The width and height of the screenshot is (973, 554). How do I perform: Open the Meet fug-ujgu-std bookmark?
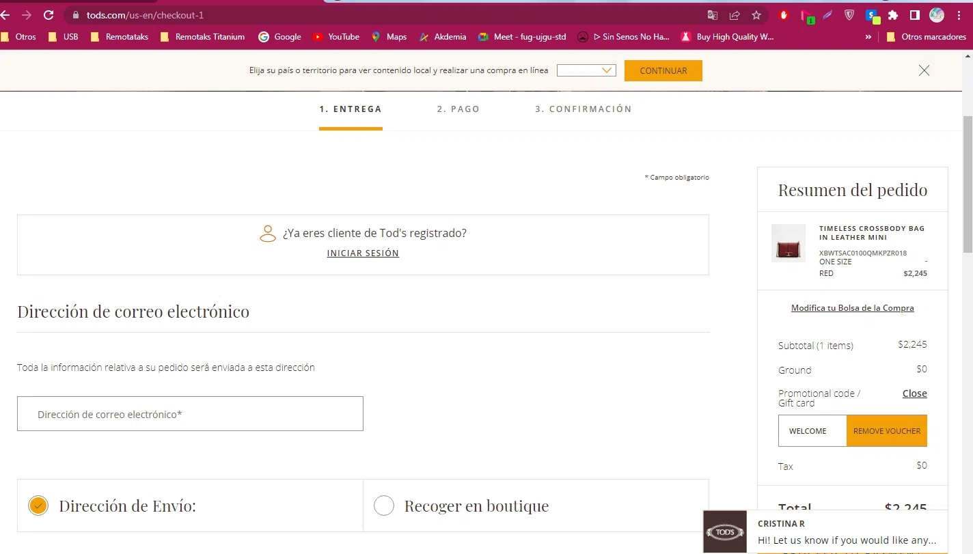coord(522,37)
